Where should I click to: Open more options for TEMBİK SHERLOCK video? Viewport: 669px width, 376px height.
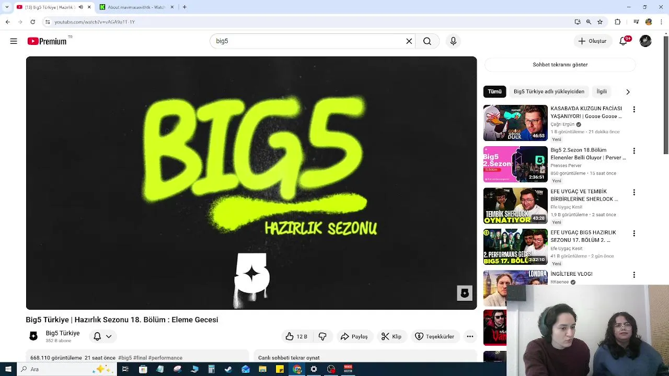[x=634, y=192]
